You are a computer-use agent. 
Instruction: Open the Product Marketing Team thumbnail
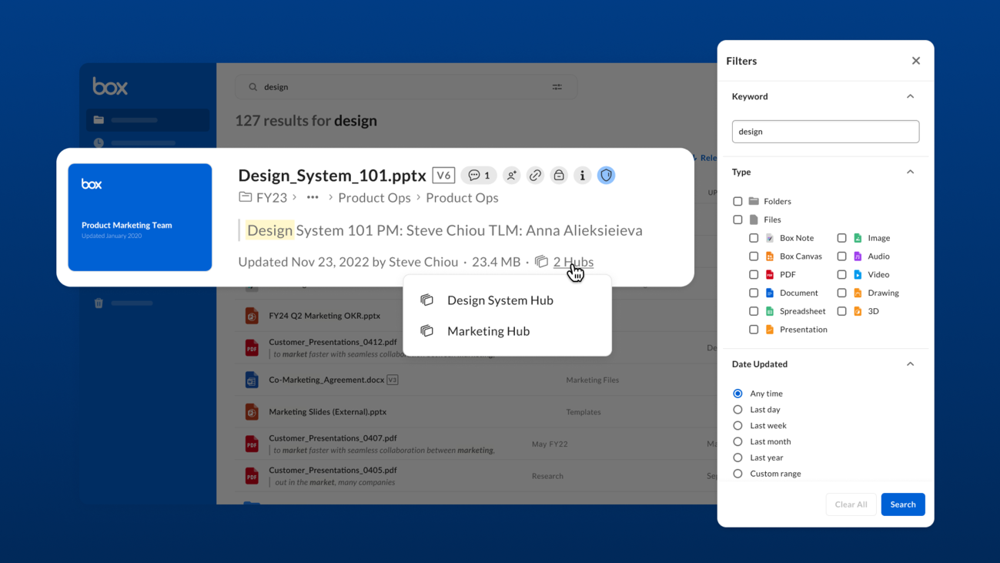(x=140, y=217)
